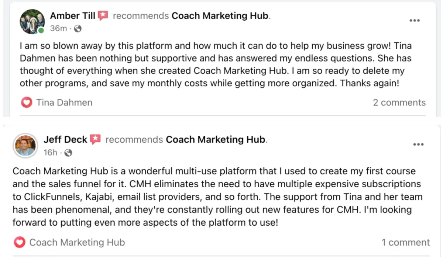
Task: Click Coach Marketing Hub in Jeff's reactions list
Action: 77,242
